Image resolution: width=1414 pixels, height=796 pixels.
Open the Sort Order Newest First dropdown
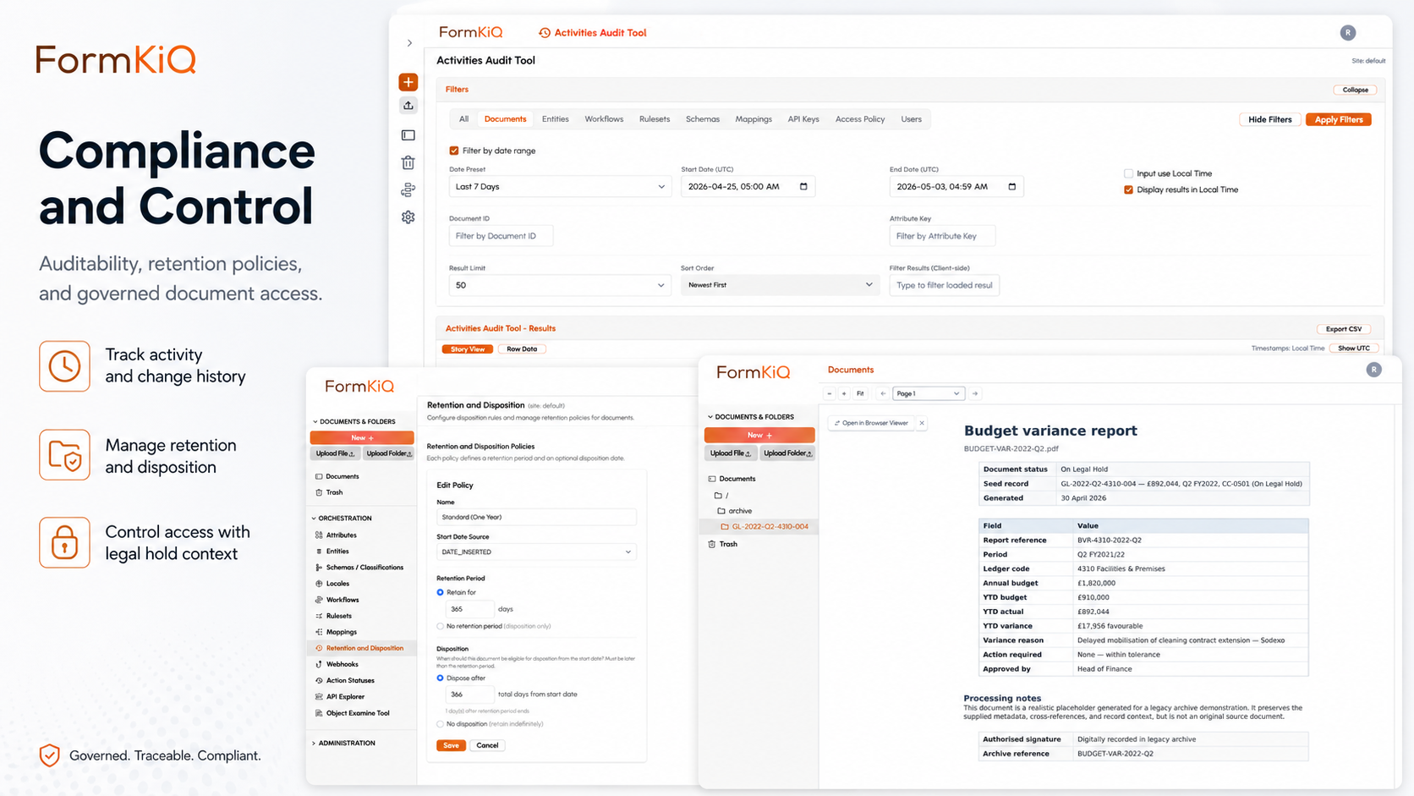tap(780, 285)
